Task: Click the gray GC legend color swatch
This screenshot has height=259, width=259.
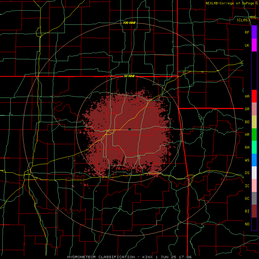Action: [254, 198]
